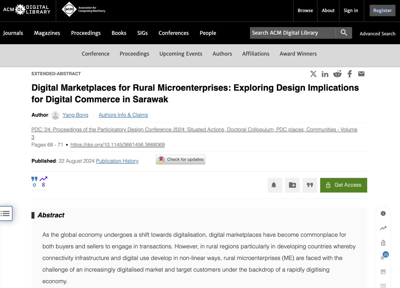
Task: Open the Browse menu
Action: [x=305, y=10]
